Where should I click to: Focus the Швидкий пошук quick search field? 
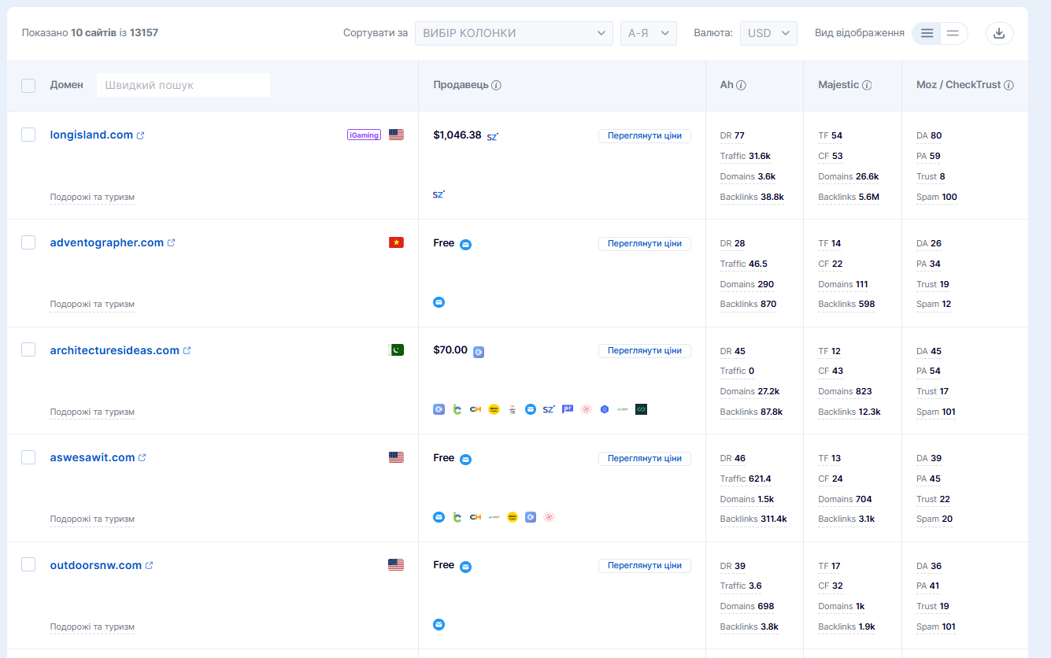[183, 85]
